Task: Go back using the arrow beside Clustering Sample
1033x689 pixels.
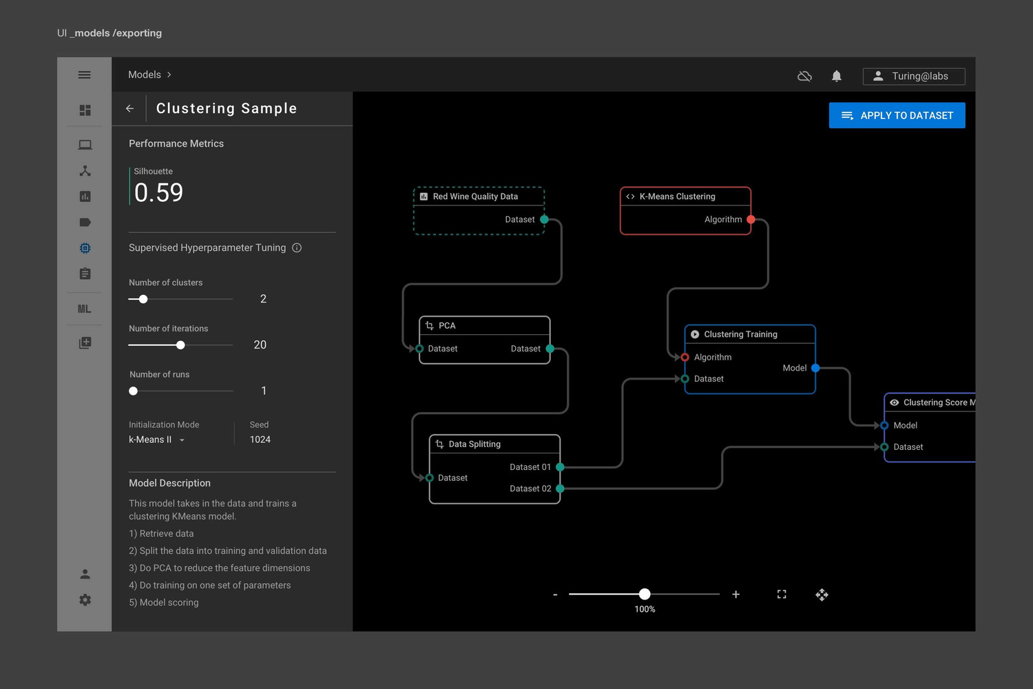Action: tap(129, 108)
